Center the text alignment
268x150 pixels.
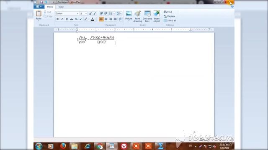tap(106, 19)
